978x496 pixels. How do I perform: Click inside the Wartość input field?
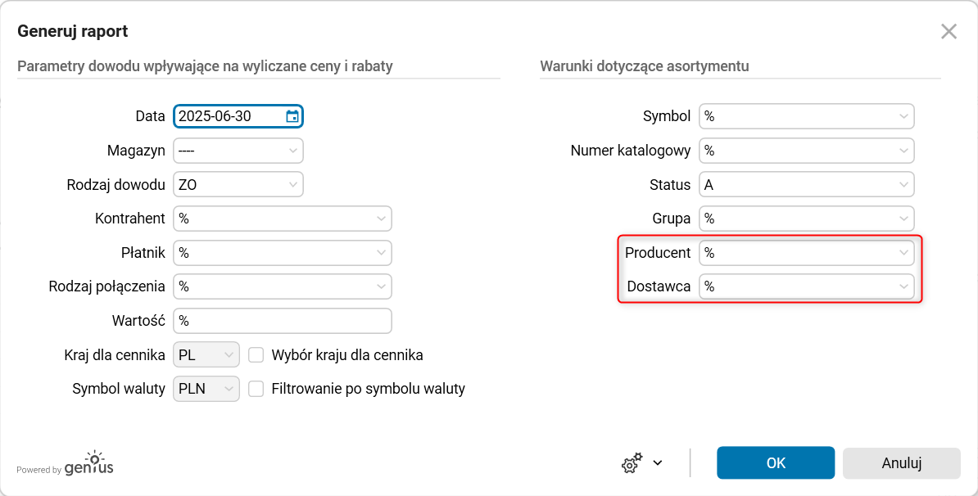pyautogui.click(x=283, y=321)
